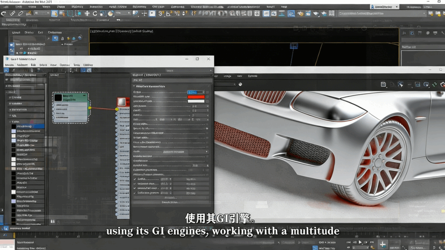Toggle the first checkbox in the maps rollout
This screenshot has height=250, width=445.
click(135, 179)
